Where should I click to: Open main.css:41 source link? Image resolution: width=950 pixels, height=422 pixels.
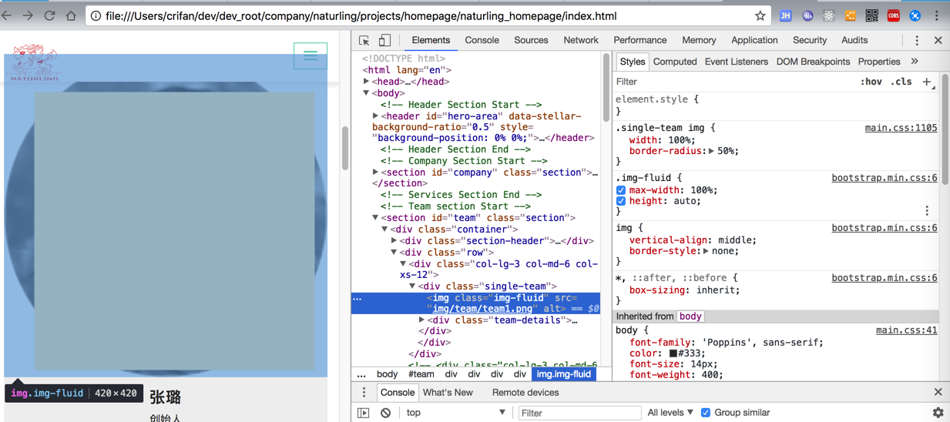pyautogui.click(x=906, y=330)
